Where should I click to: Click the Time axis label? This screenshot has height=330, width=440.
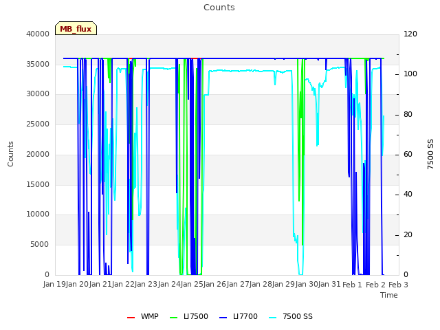click(x=389, y=295)
